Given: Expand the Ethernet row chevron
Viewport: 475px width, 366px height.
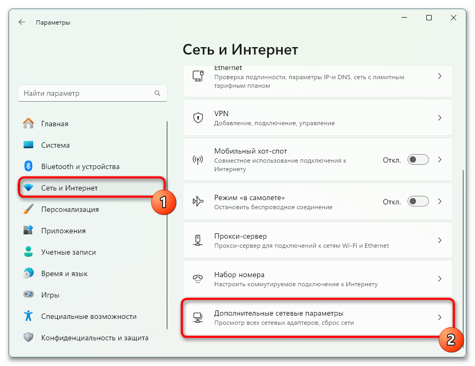Looking at the screenshot, I should (440, 76).
